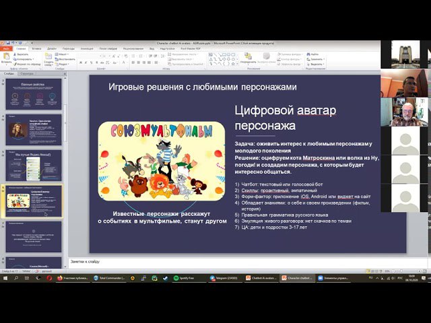Click the Восстановить slide button
The width and height of the screenshot is (431, 323).
pyautogui.click(x=65, y=59)
